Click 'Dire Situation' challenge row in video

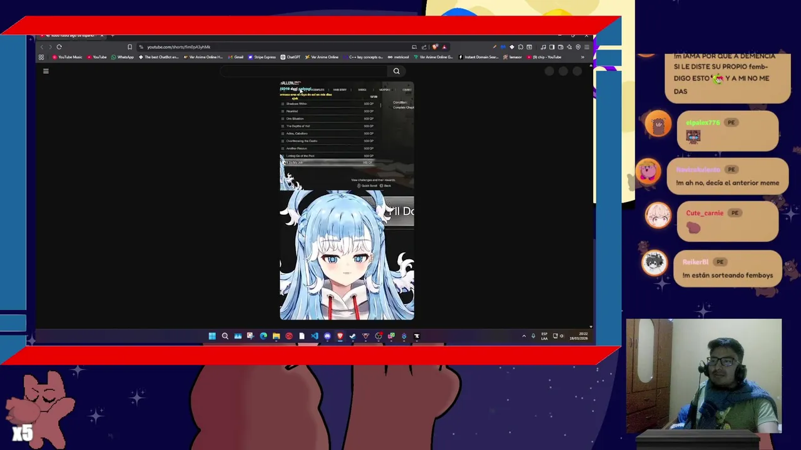pyautogui.click(x=329, y=119)
